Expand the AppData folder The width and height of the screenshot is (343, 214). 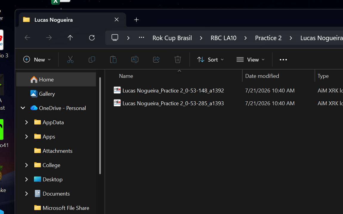pos(27,122)
